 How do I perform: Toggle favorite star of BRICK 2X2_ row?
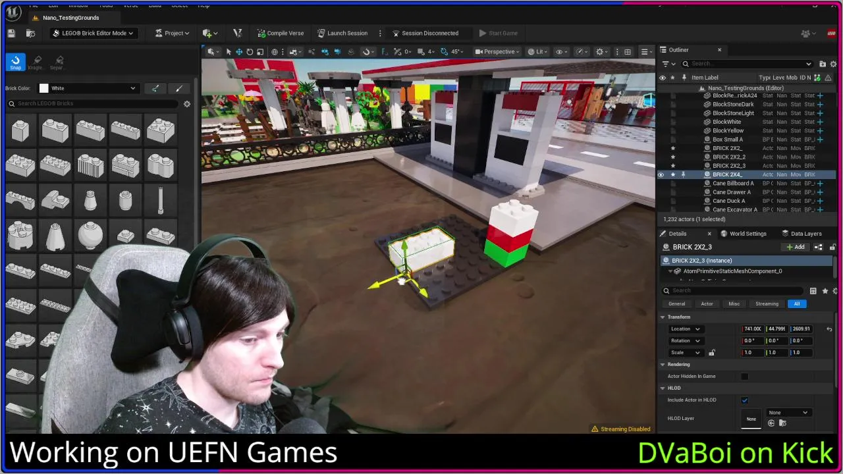point(672,148)
